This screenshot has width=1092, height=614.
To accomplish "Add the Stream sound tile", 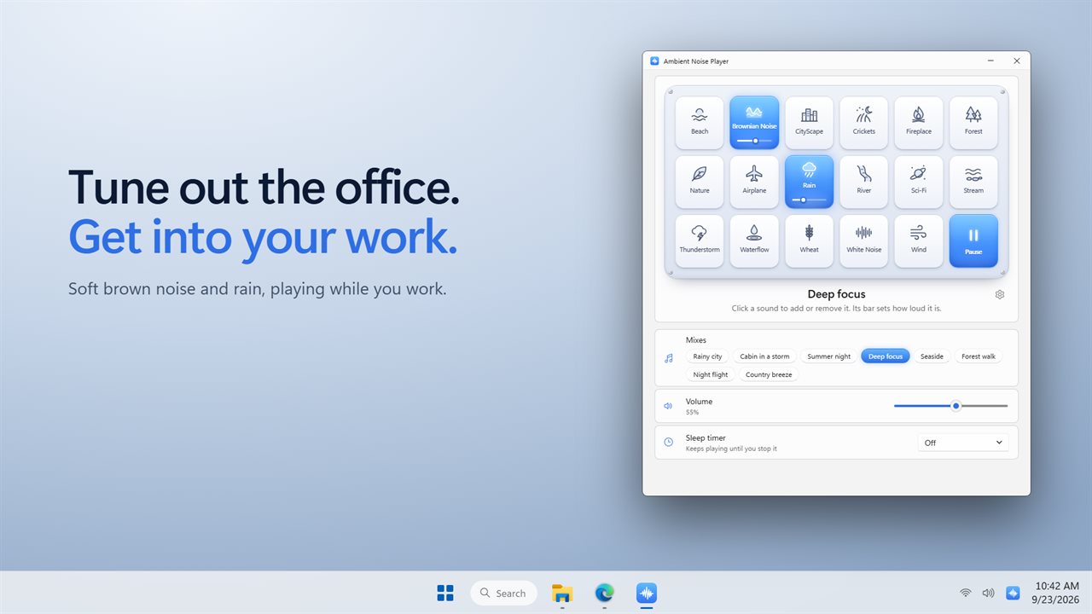I will tap(973, 182).
